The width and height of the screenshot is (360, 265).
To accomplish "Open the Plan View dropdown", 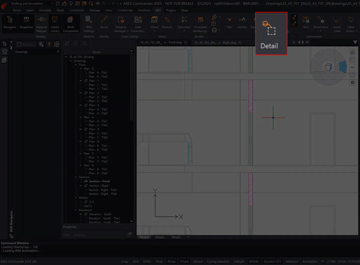I will [x=184, y=31].
